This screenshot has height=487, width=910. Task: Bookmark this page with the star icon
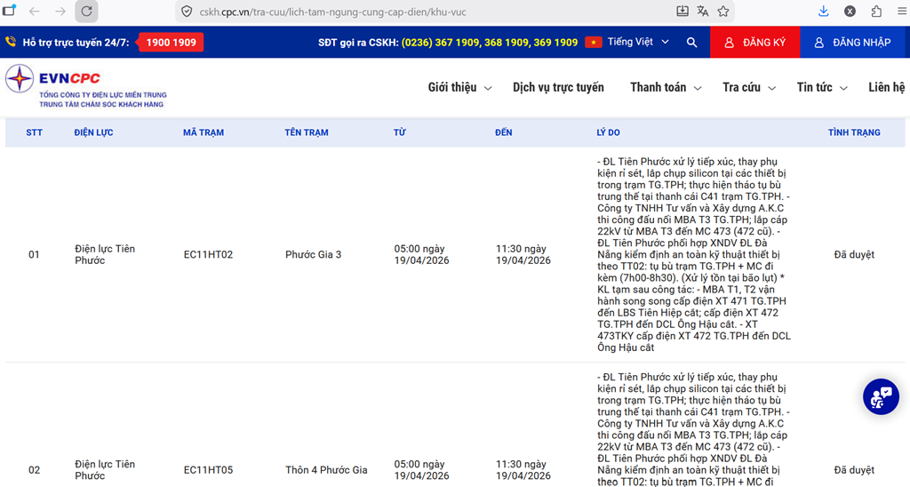723,12
